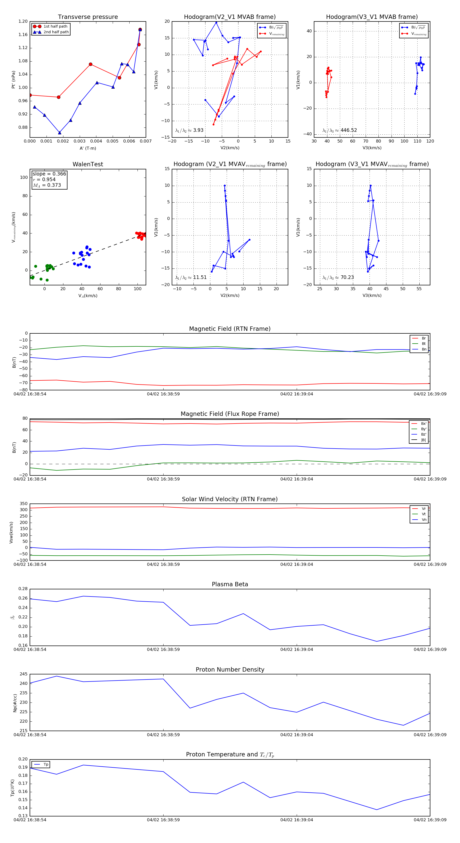Select the 'Bn' legend entry
The height and width of the screenshot is (843, 460).
point(419,349)
